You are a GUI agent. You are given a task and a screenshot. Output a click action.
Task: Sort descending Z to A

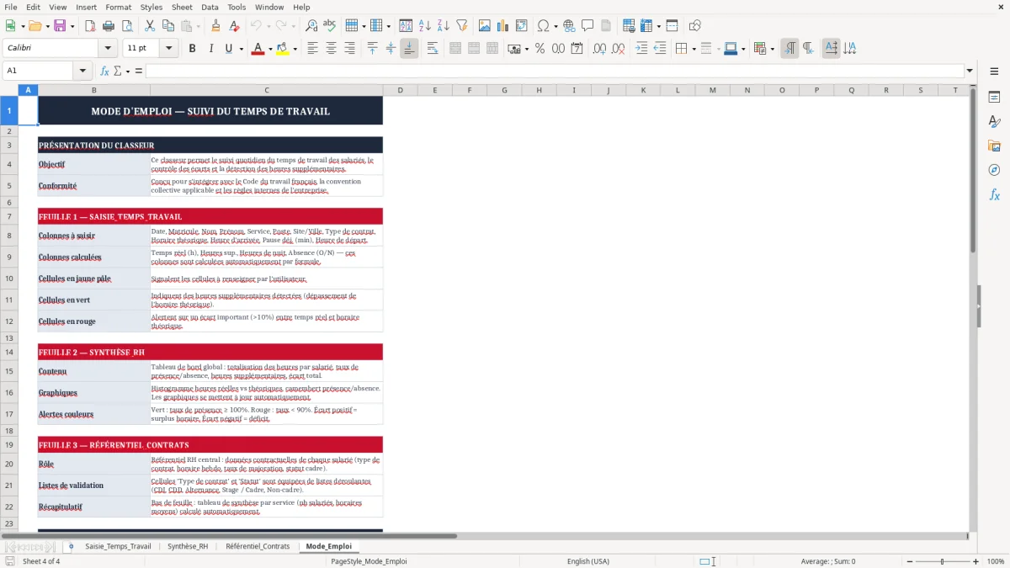click(443, 26)
